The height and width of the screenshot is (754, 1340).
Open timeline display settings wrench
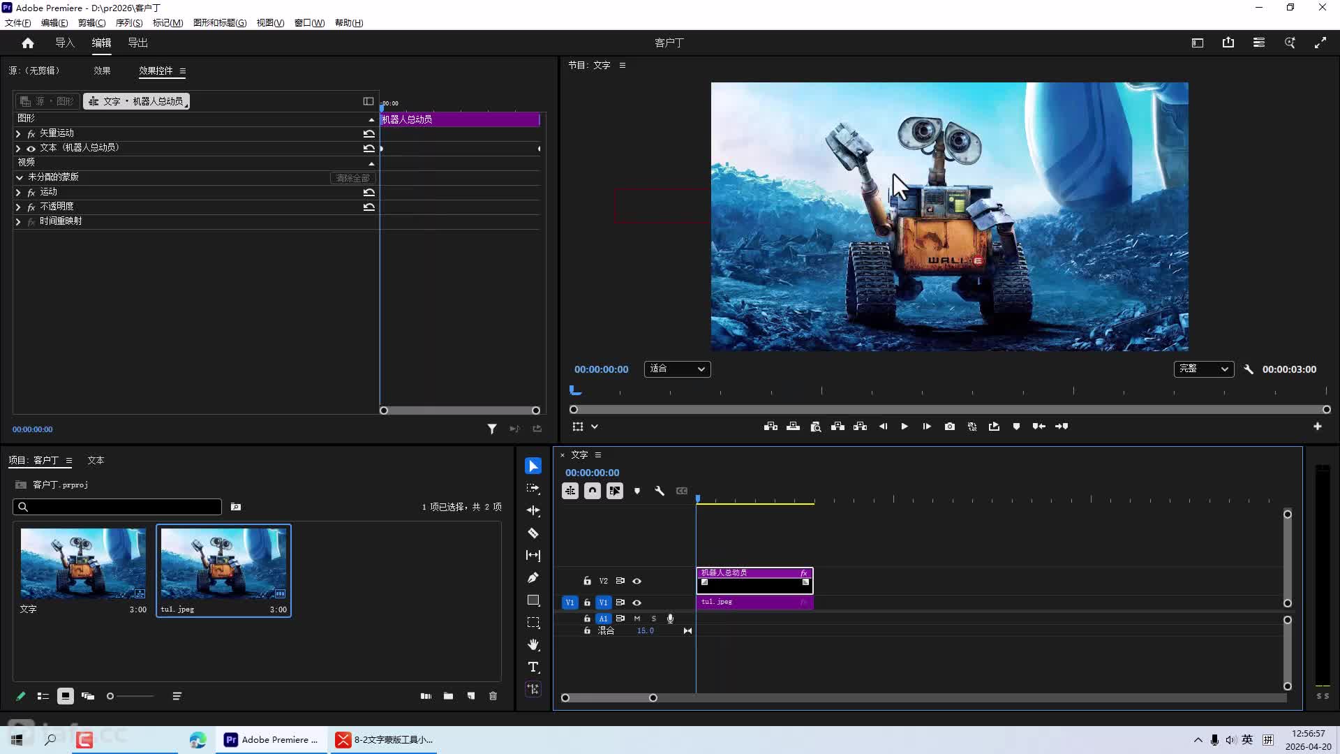click(x=660, y=491)
